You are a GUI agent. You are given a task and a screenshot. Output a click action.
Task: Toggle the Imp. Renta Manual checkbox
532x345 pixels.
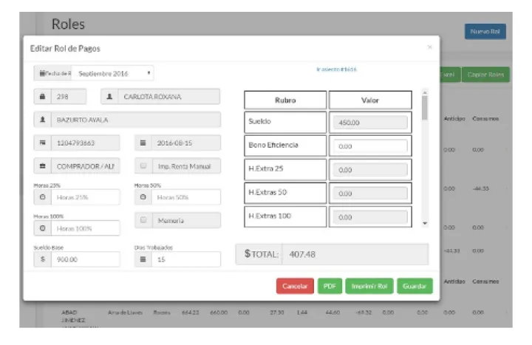(143, 166)
